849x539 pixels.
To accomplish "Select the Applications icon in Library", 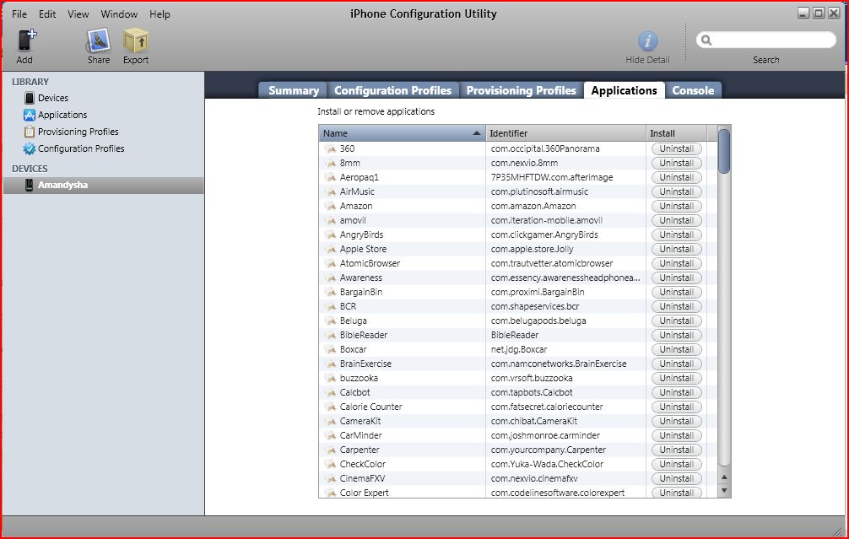I will pyautogui.click(x=30, y=115).
